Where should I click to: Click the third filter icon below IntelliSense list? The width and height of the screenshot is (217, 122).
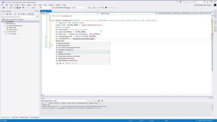[x=63, y=63]
